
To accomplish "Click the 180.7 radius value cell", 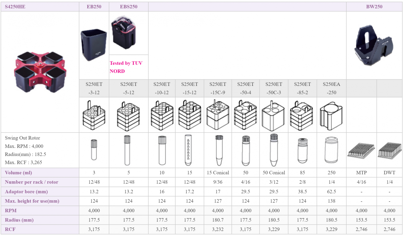I will [x=218, y=220].
